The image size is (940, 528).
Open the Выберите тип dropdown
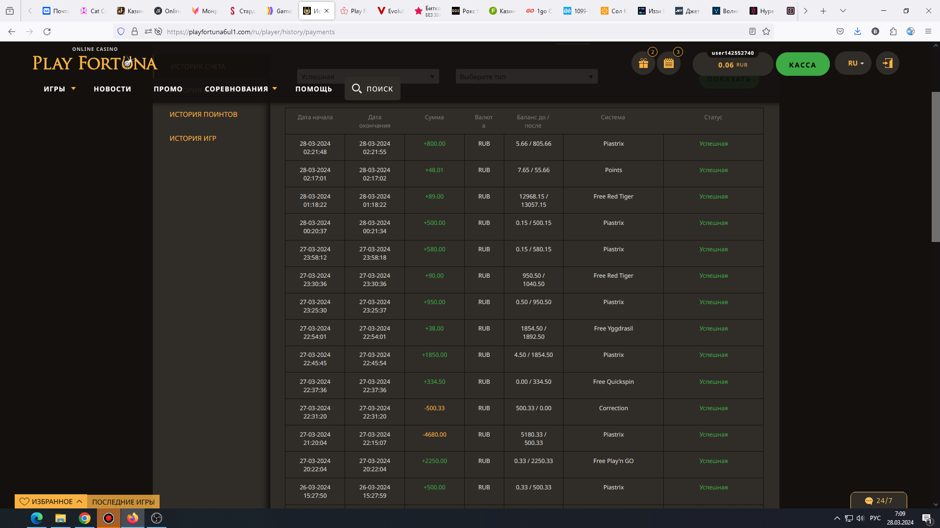[x=526, y=77]
